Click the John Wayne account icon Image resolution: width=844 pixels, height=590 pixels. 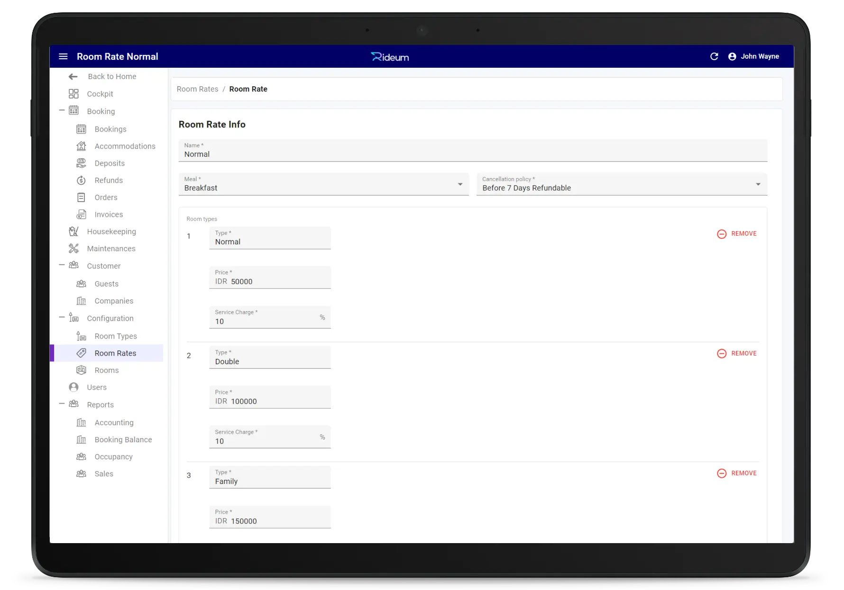(x=732, y=57)
